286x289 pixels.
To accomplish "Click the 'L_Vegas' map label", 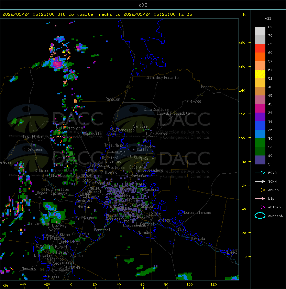I will tap(40, 193).
